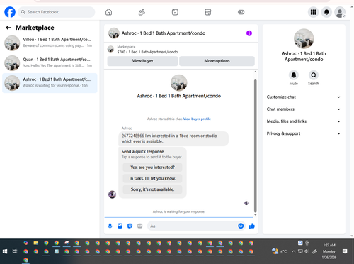This screenshot has height=264, width=354.
Task: Send quick reply "Yes, are you interested?"
Action: [152, 167]
